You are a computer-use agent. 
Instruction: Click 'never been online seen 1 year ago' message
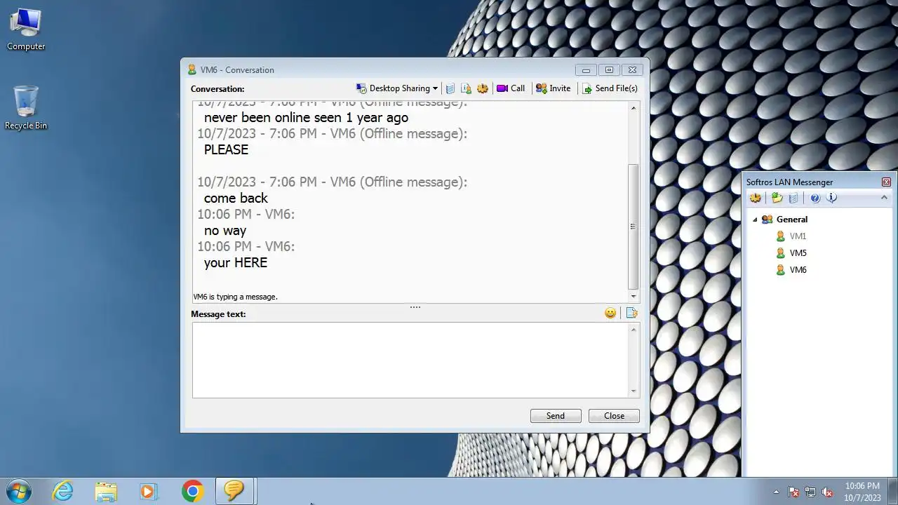pyautogui.click(x=306, y=117)
